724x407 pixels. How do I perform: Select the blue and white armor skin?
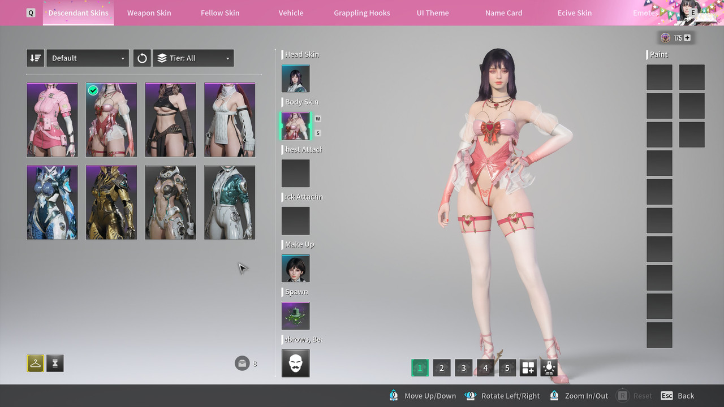point(52,202)
